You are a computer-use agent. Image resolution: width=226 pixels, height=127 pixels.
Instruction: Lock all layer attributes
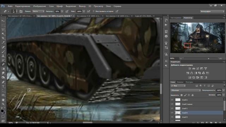[192, 95]
